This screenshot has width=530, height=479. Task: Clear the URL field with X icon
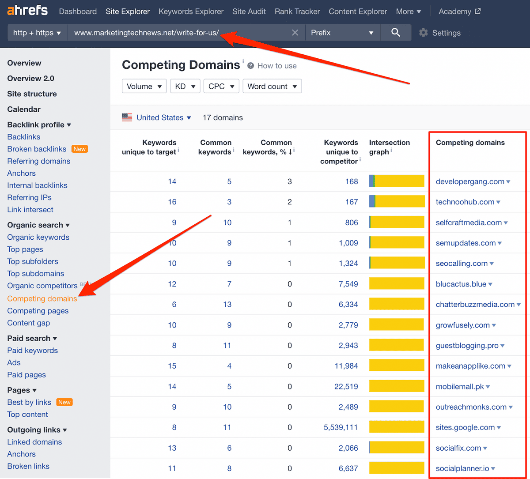pos(295,33)
